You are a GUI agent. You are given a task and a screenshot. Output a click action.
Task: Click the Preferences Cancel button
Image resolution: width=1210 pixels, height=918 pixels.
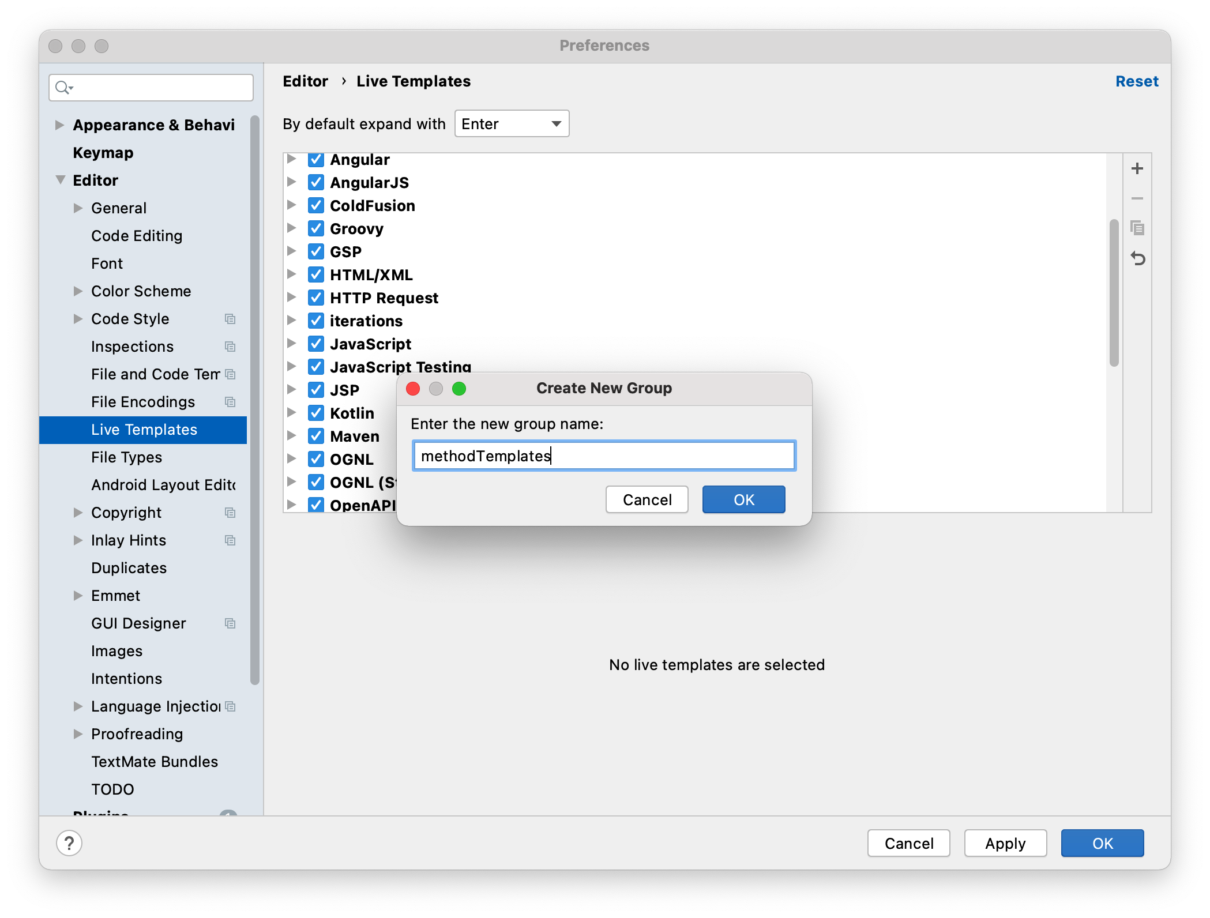pos(909,843)
